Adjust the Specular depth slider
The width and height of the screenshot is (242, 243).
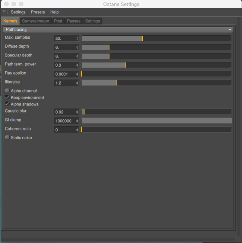[x=156, y=56]
